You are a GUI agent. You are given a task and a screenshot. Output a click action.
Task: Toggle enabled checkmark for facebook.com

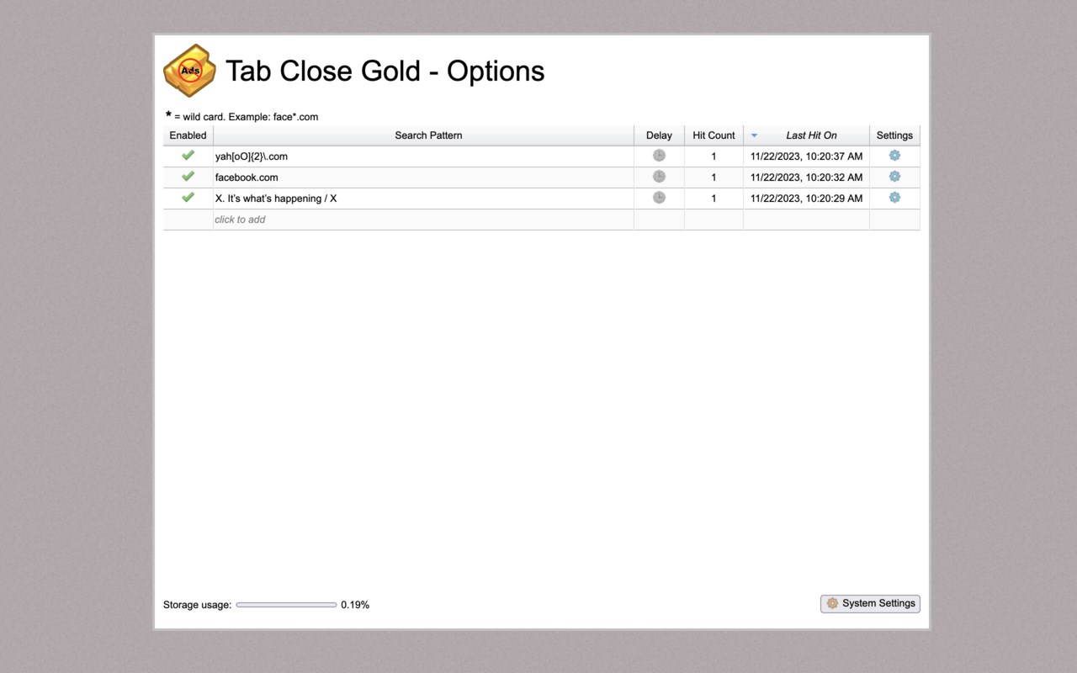click(188, 177)
